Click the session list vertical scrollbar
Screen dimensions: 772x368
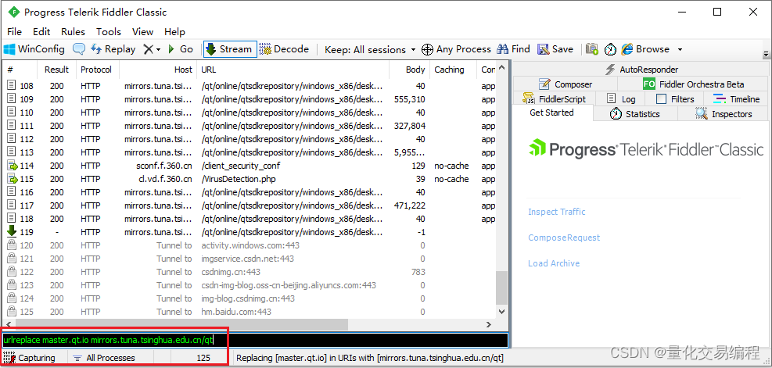click(x=501, y=288)
